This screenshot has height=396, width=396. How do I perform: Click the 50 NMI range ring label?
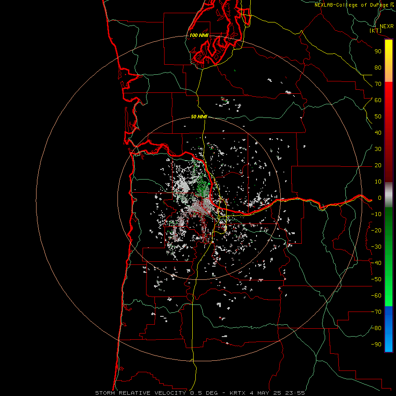point(199,117)
